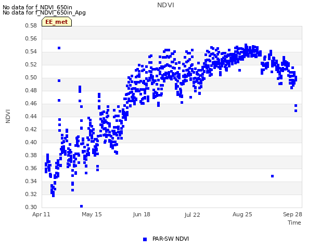Click the 0.32 y-axis tick label
Image resolution: width=333 pixels, height=249 pixels.
(31, 194)
